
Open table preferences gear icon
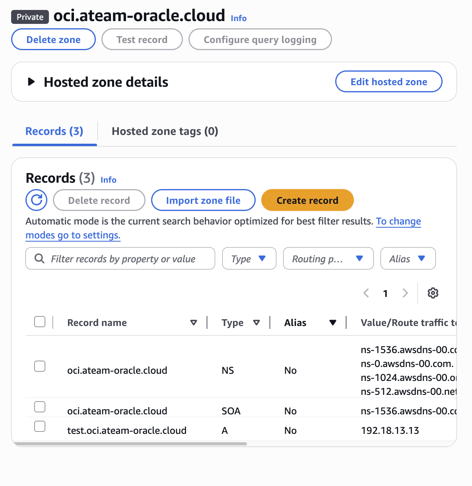pyautogui.click(x=433, y=293)
